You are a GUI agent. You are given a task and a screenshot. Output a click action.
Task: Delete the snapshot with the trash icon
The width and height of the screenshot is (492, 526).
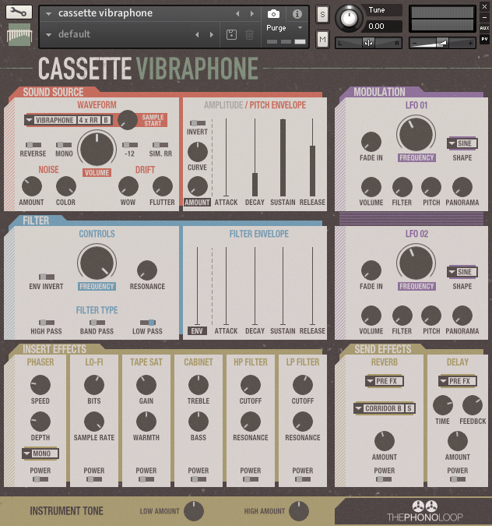coord(249,34)
